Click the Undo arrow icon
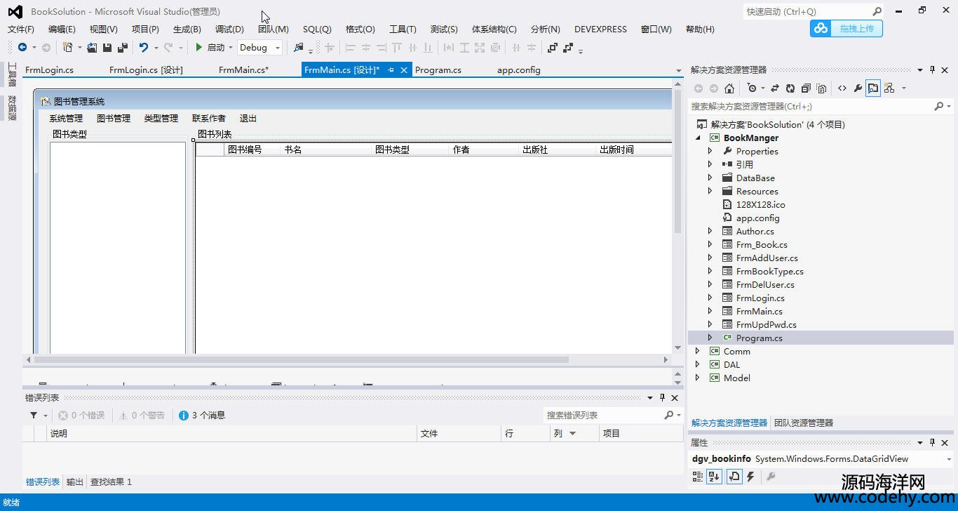 144,48
